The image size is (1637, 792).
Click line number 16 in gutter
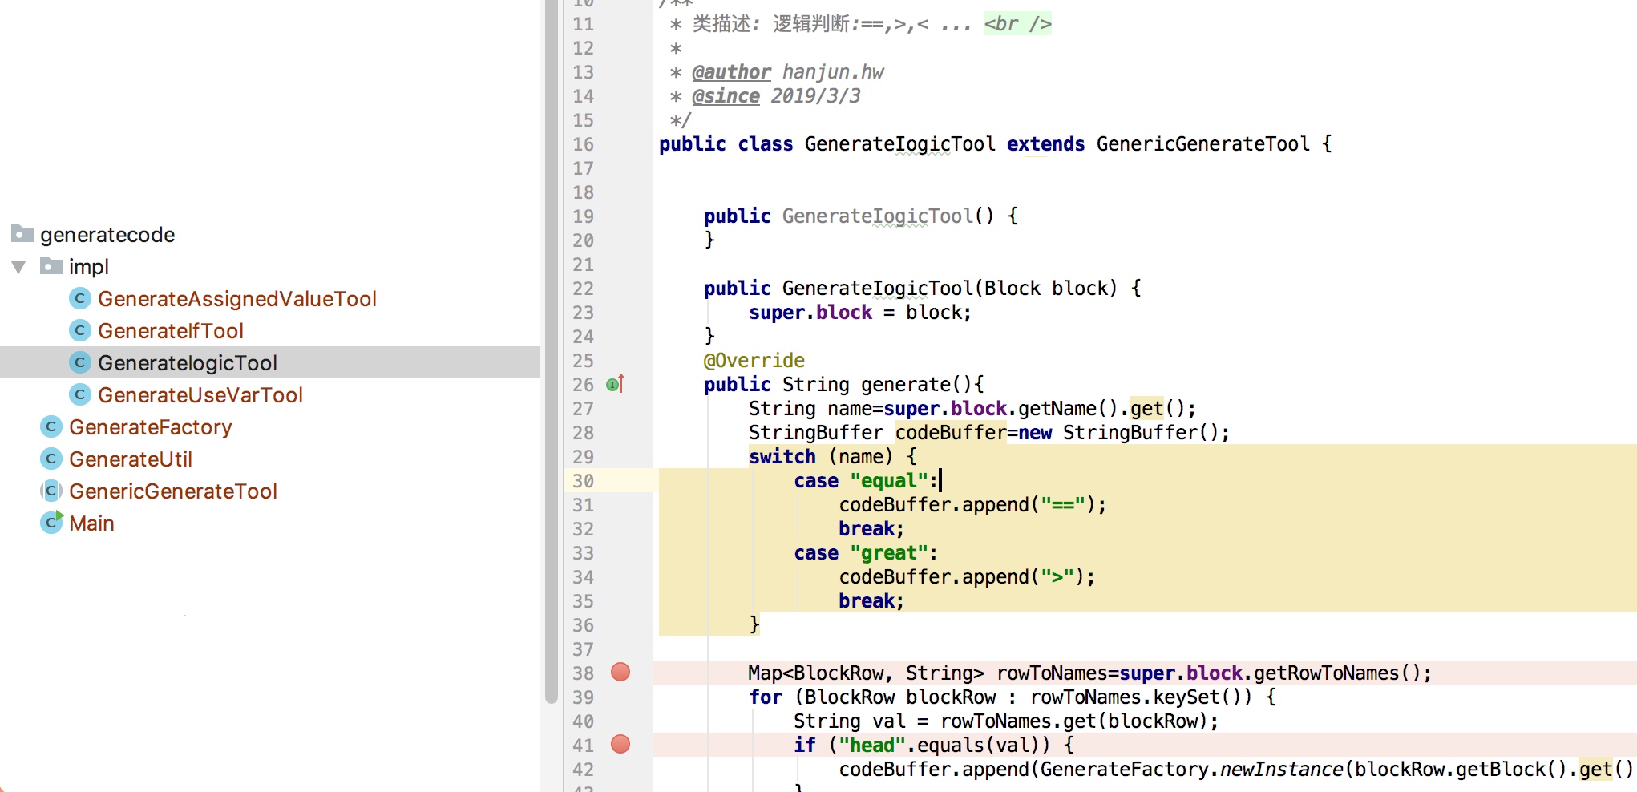pyautogui.click(x=583, y=144)
